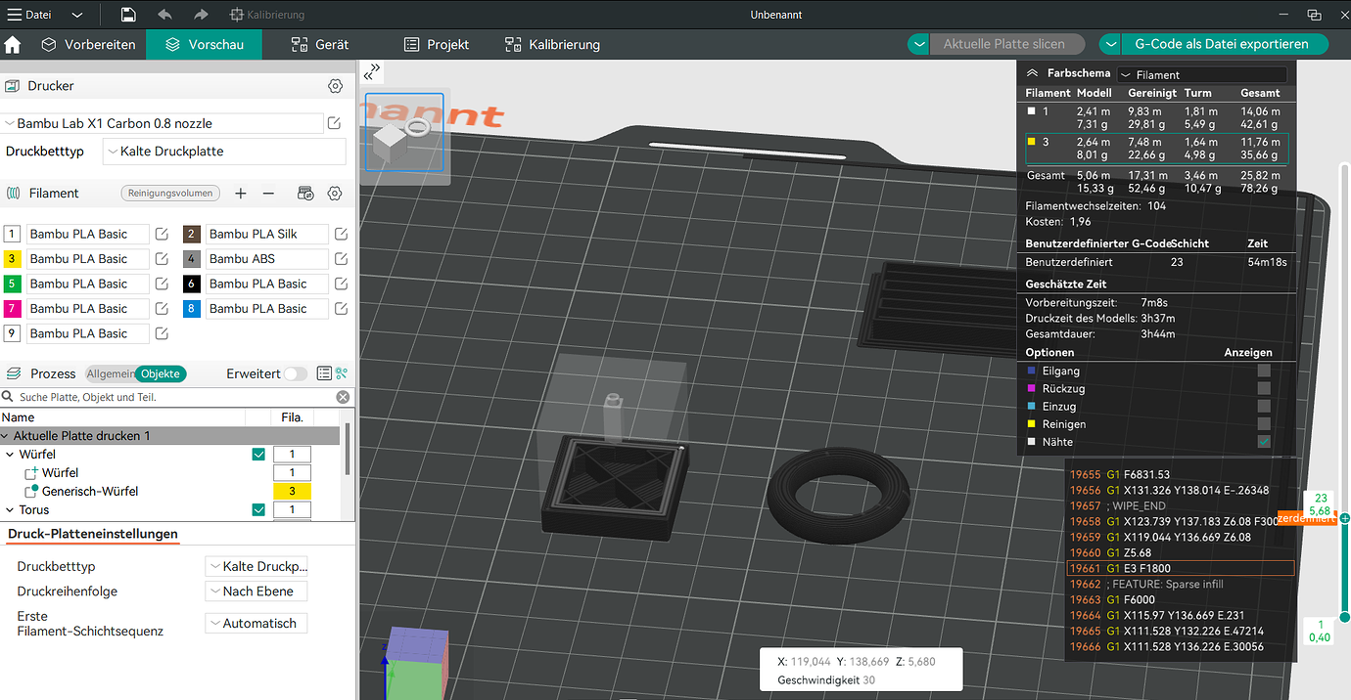Switch process view to Objekte
Image resolution: width=1351 pixels, height=700 pixels.
pyautogui.click(x=161, y=373)
